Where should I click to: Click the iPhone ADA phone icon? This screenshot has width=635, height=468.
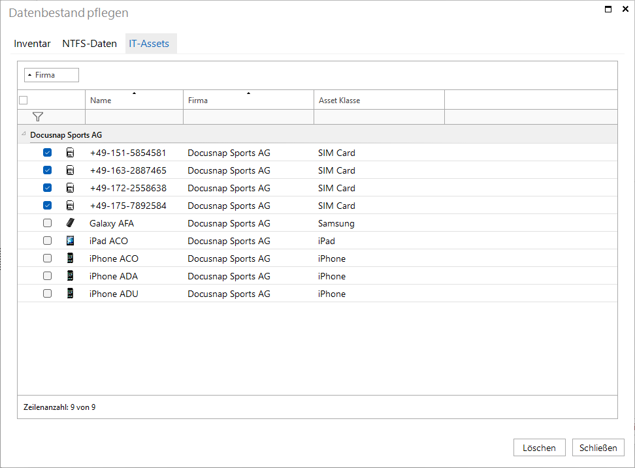coord(70,276)
